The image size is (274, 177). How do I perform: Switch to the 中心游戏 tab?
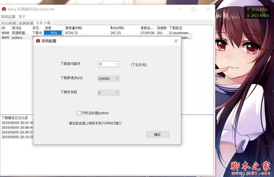(x=9, y=23)
